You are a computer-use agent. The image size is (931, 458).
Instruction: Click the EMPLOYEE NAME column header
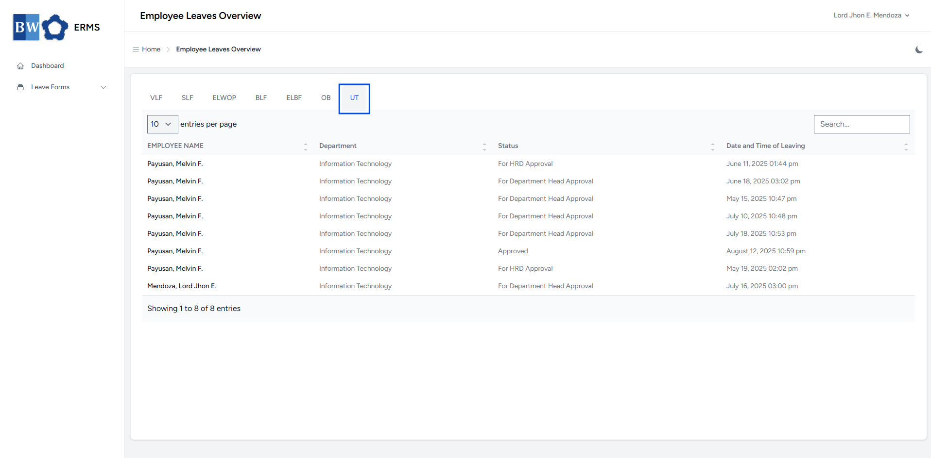175,146
